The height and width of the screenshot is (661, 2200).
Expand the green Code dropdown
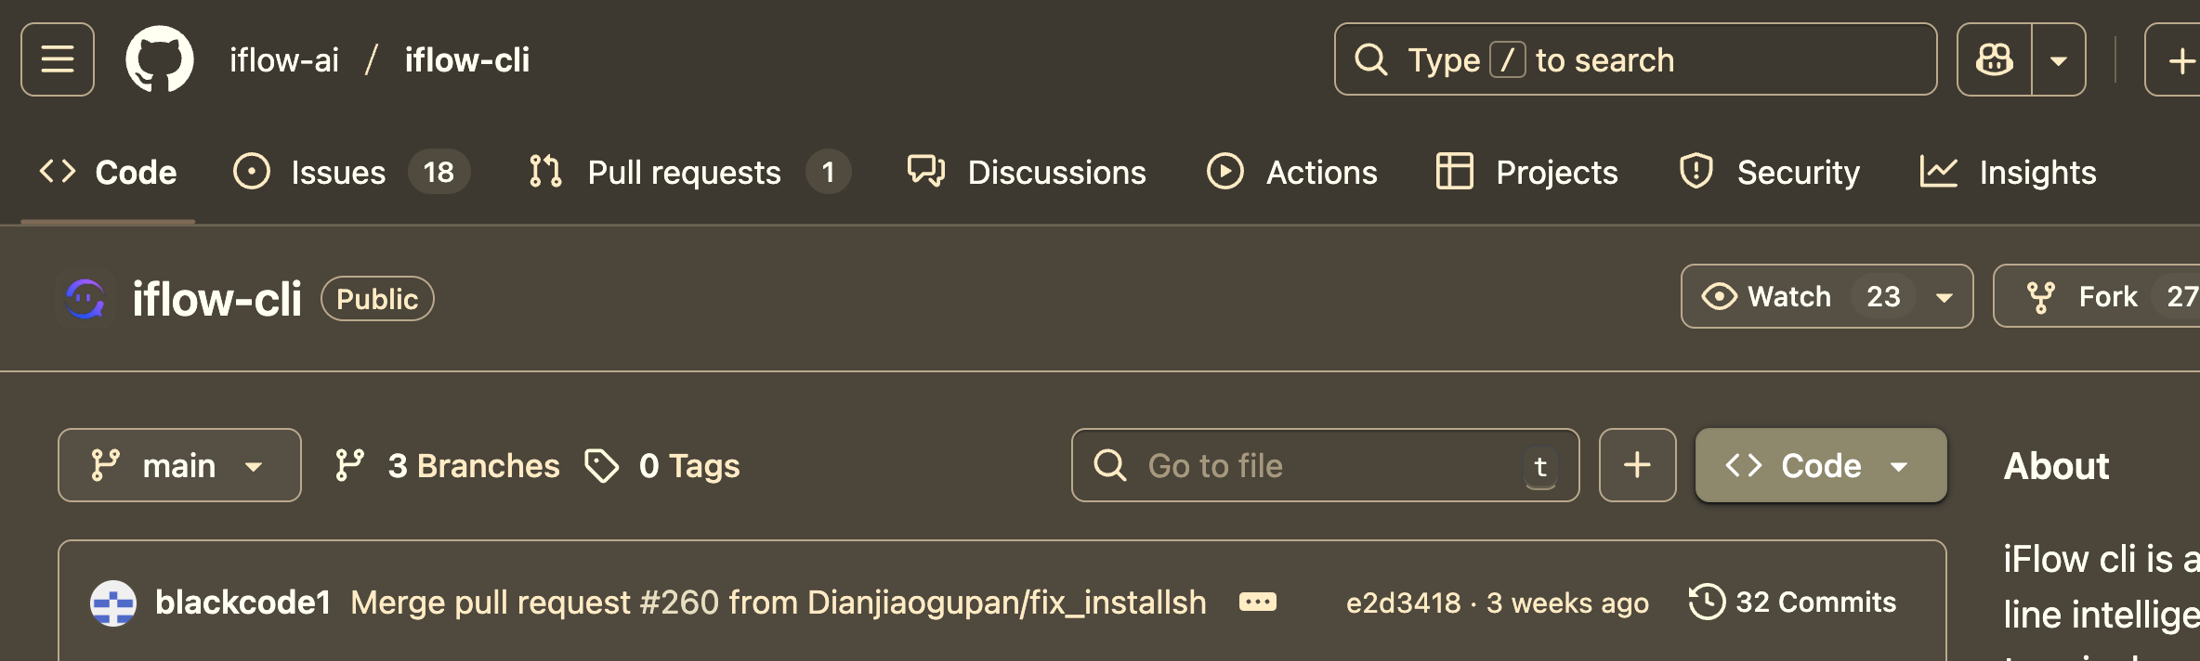click(x=1820, y=465)
